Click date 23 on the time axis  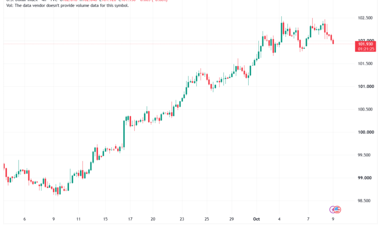[x=182, y=219]
